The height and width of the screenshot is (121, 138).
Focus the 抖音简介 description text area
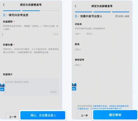pyautogui.click(x=31, y=87)
